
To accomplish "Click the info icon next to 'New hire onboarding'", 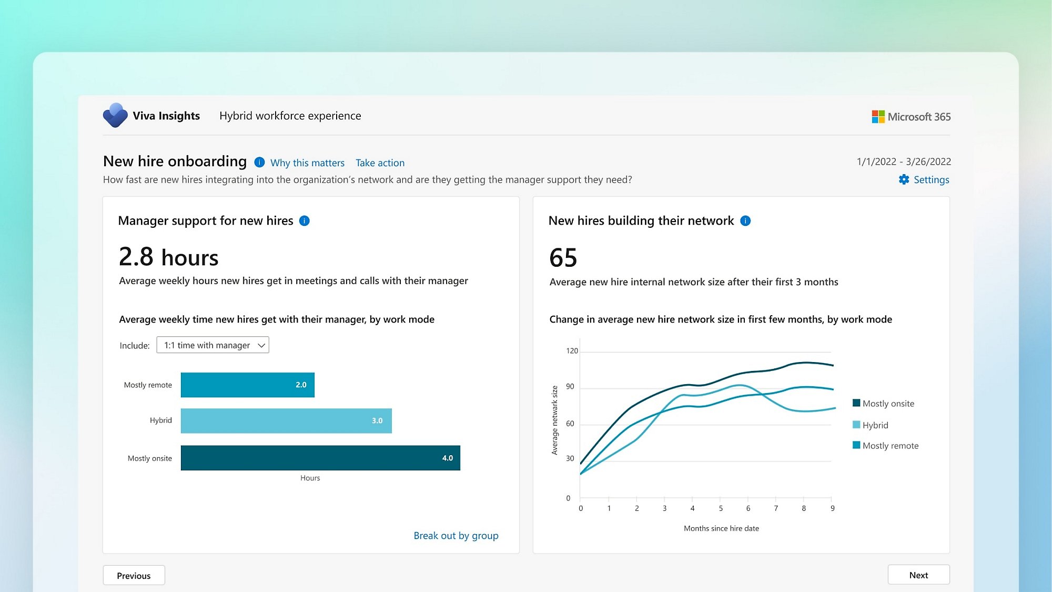I will [259, 162].
